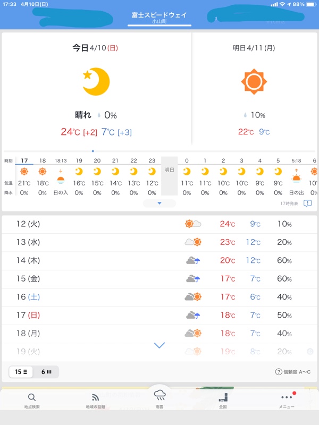The image size is (319, 425).
Task: Tap the sunset icon at 18:13
Action: (x=61, y=176)
